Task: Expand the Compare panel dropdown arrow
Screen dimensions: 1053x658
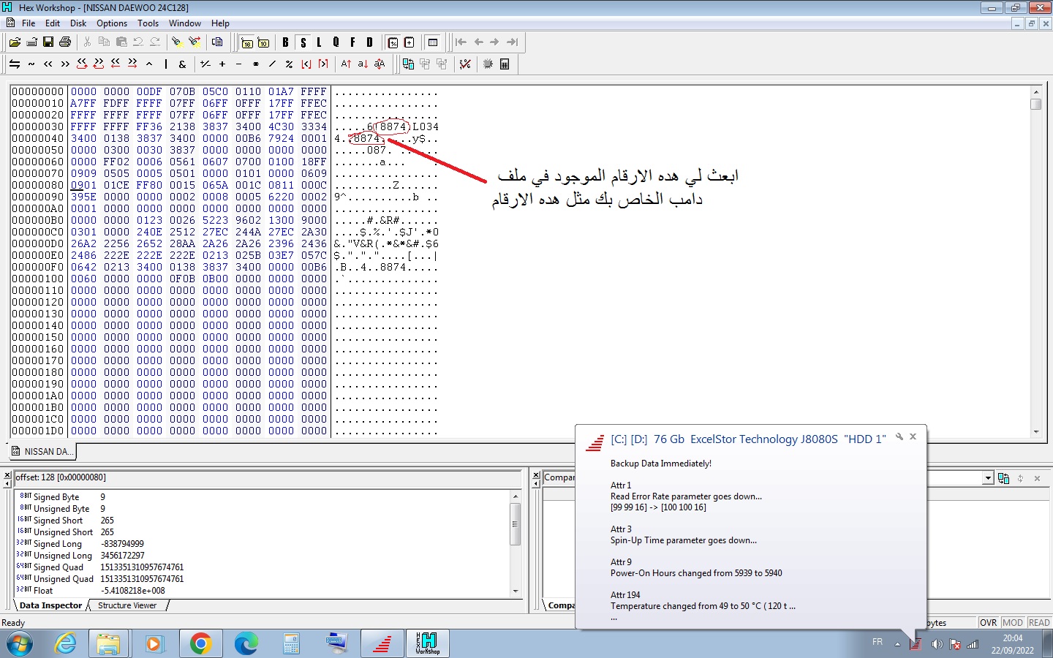Action: tap(988, 478)
